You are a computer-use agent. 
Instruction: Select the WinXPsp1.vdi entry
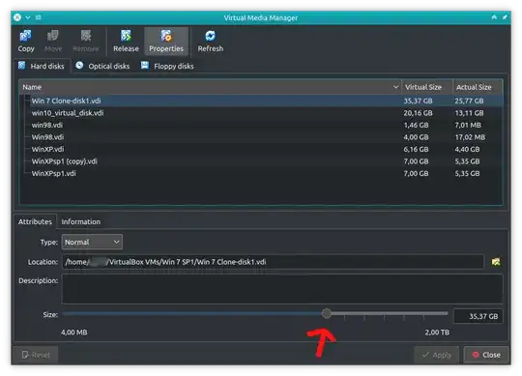pos(261,173)
